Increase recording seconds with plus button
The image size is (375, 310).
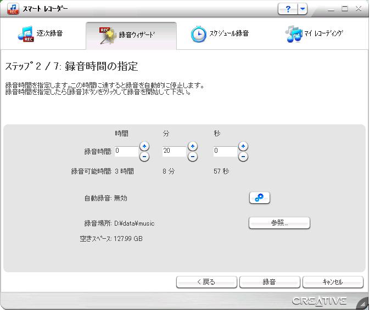[243, 146]
